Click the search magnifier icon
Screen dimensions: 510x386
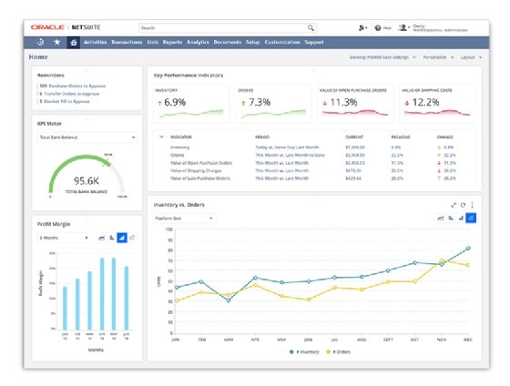coord(311,28)
